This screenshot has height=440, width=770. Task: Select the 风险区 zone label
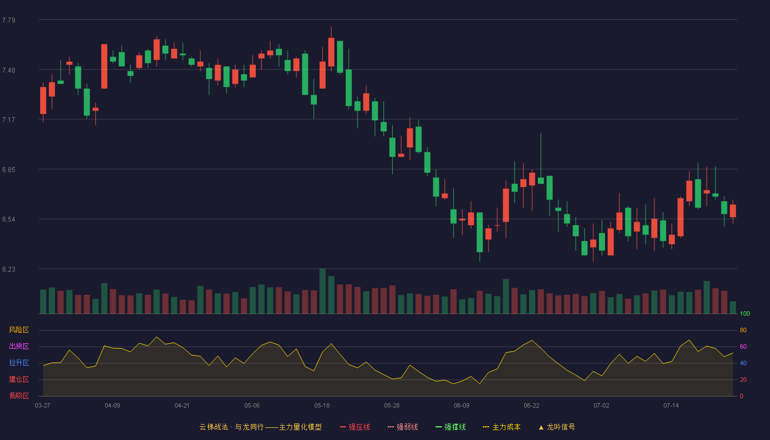[19, 330]
